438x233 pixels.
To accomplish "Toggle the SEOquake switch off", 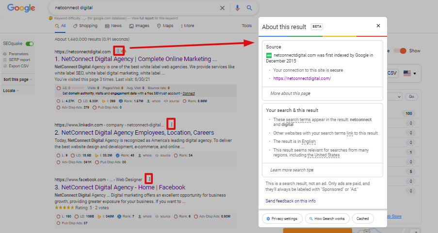I will pyautogui.click(x=30, y=44).
